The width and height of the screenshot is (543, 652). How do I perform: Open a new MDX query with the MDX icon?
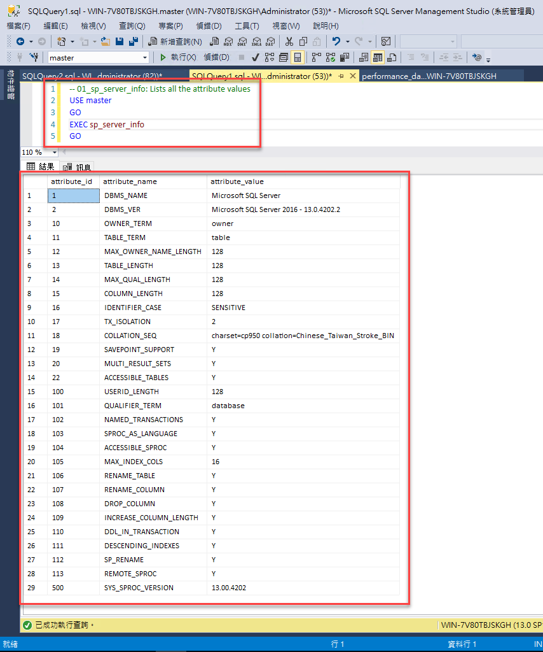coord(226,42)
